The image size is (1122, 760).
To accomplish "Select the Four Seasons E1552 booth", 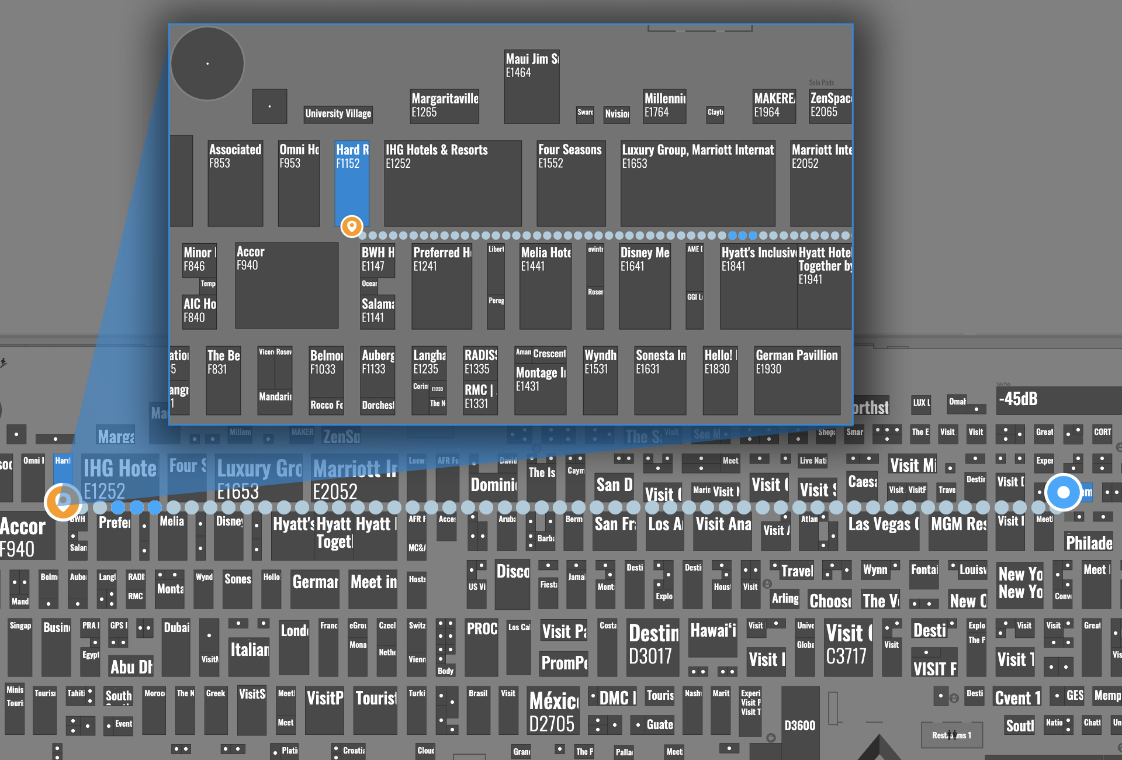I will click(x=570, y=182).
